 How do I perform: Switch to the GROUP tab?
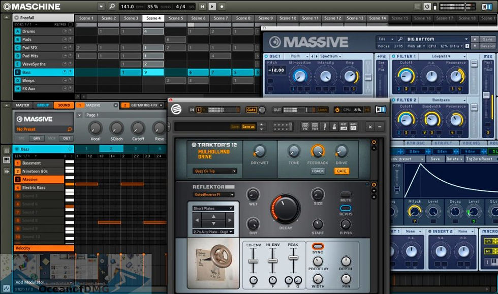43,105
